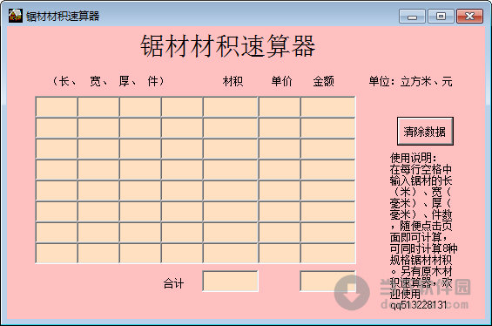The width and height of the screenshot is (492, 326).
Task: Select the eighth row 件 pieces field
Action: coord(182,254)
